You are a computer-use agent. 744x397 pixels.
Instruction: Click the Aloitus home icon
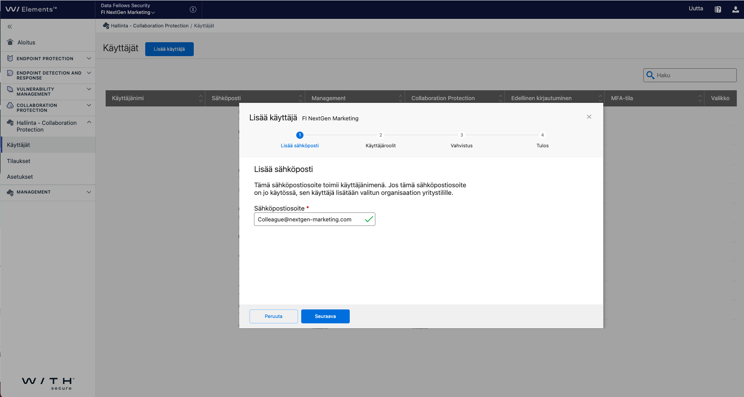tap(10, 42)
